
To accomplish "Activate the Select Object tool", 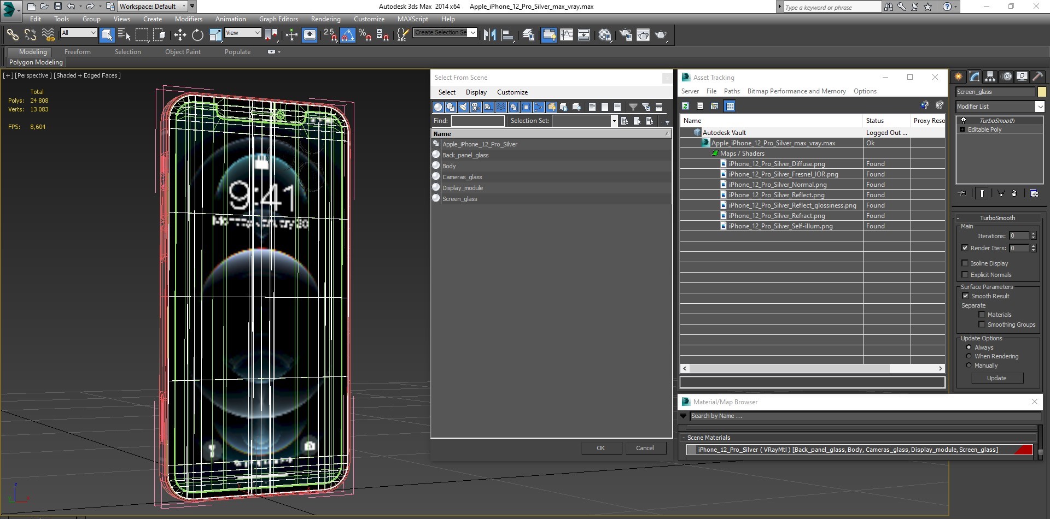I will (x=107, y=35).
